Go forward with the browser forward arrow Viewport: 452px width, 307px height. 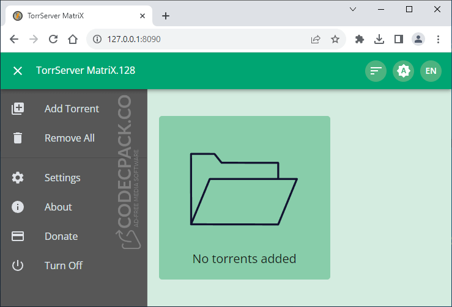[x=34, y=39]
